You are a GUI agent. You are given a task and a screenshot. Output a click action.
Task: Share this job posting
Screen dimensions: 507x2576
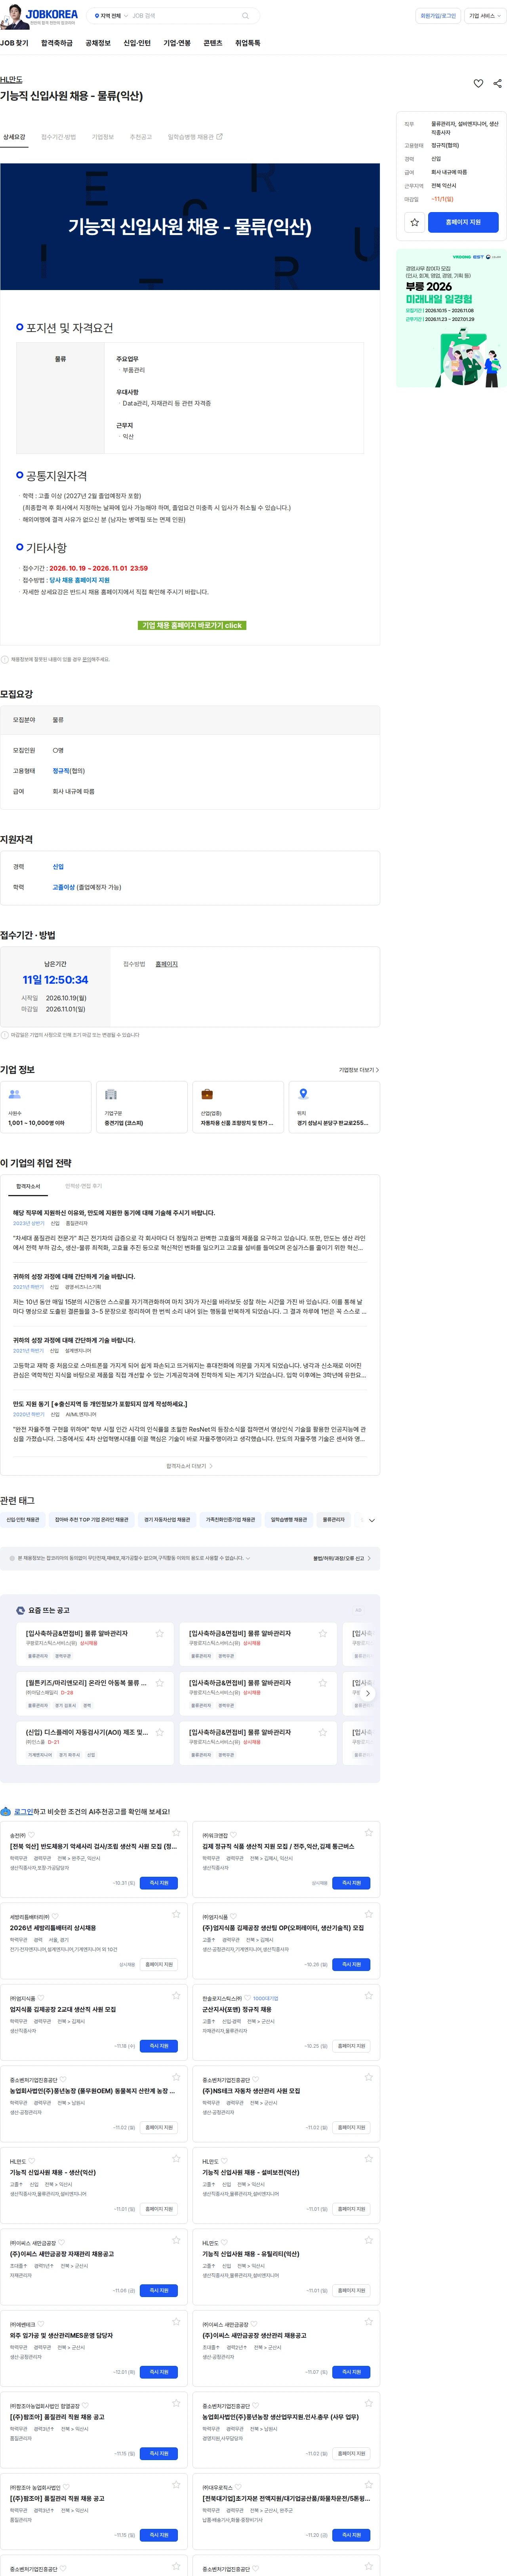[498, 84]
